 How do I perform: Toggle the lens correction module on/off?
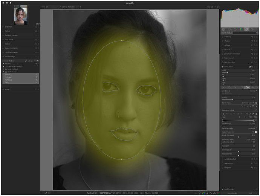[x=222, y=62]
